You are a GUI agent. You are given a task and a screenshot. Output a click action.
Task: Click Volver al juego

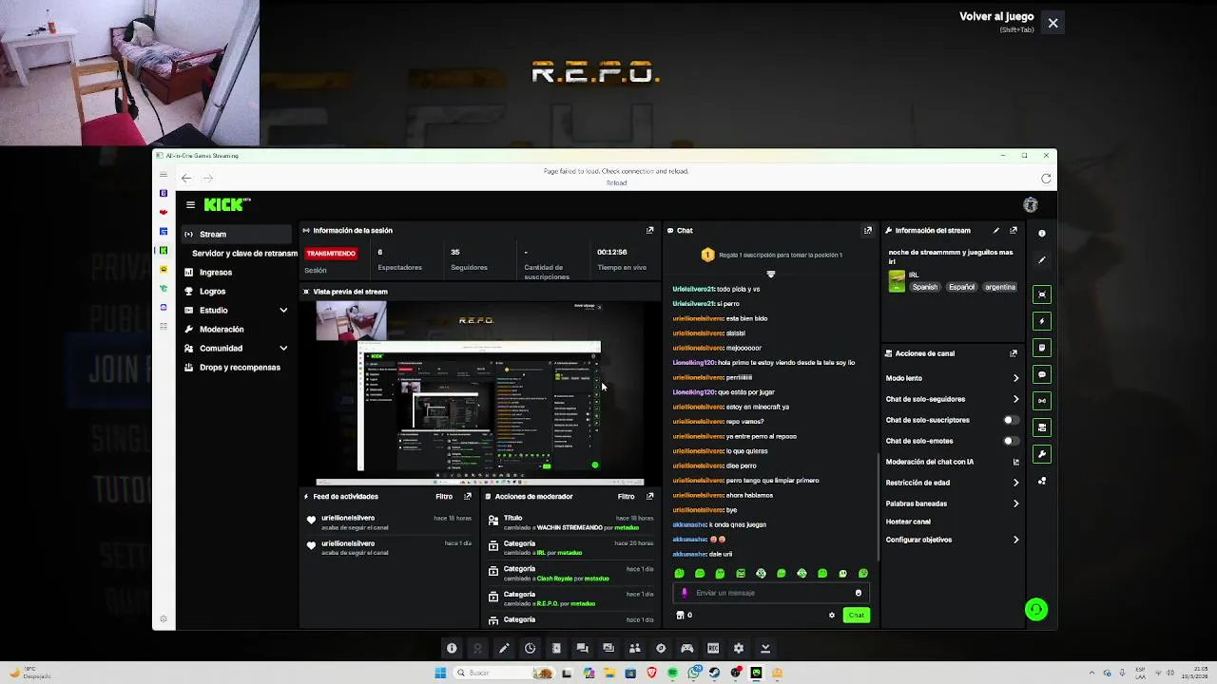[x=996, y=17]
